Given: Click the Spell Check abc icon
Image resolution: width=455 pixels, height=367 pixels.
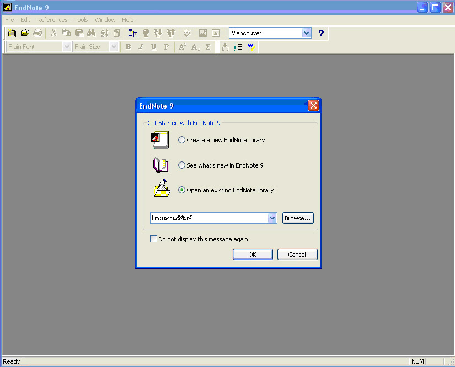Looking at the screenshot, I should coord(187,33).
